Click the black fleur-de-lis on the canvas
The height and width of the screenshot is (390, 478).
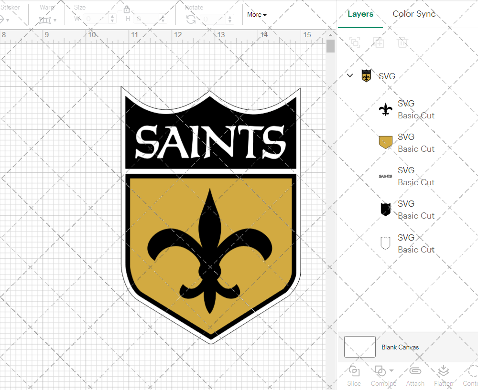pos(210,252)
